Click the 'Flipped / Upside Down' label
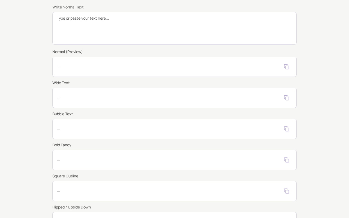This screenshot has width=349, height=218. point(72,207)
